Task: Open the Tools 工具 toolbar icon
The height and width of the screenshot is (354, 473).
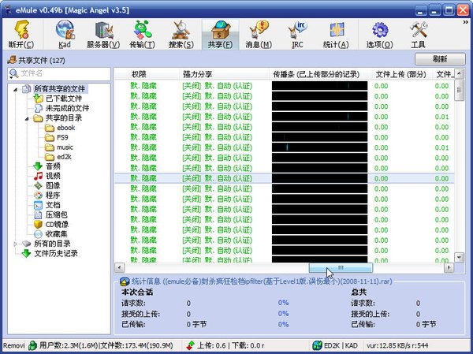Action: [418, 35]
